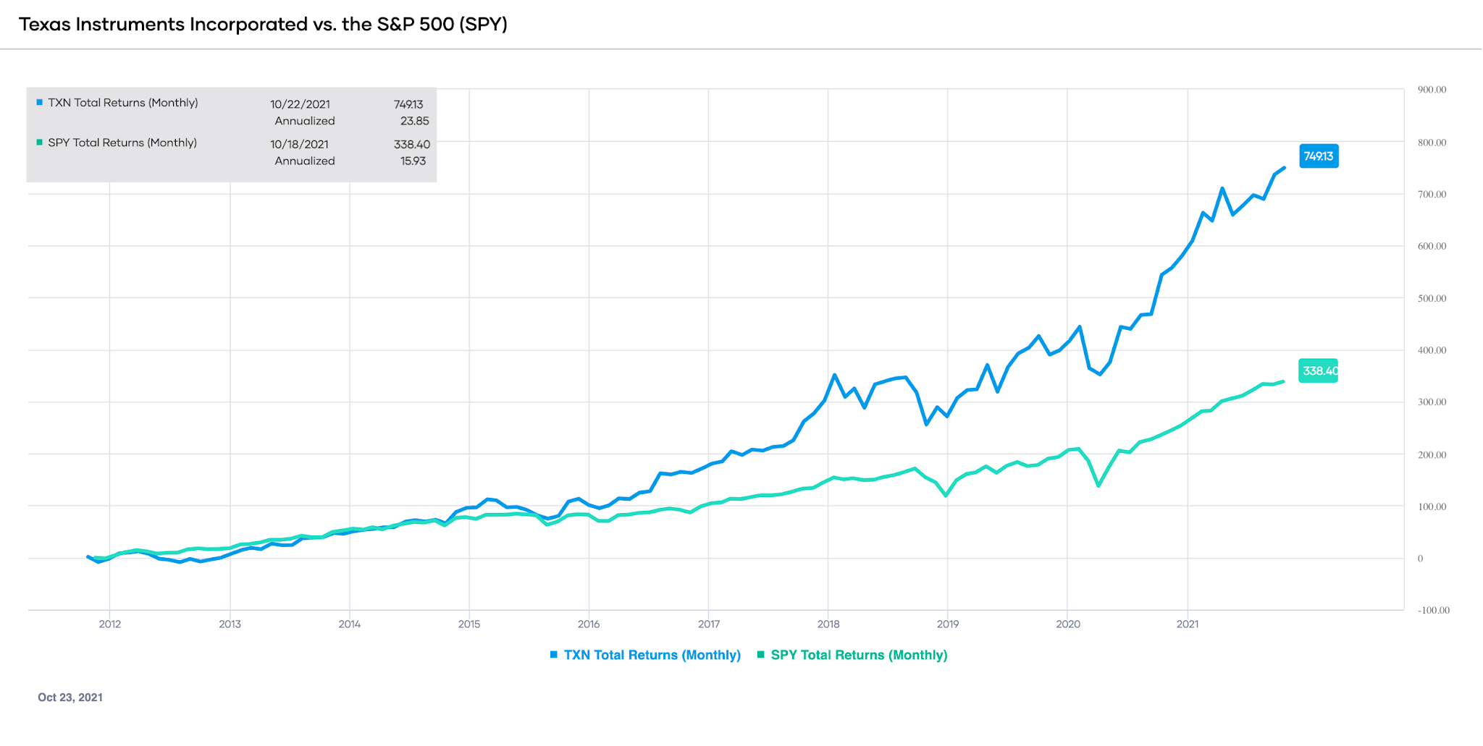Click the 800.00 y-axis label

(x=1432, y=143)
